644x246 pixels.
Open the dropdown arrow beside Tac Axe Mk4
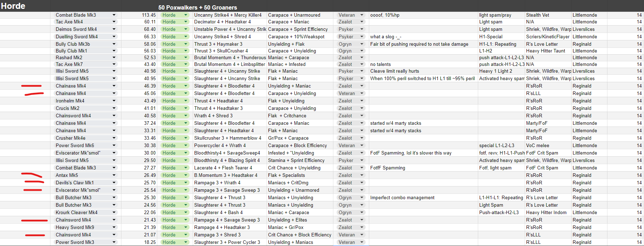(x=114, y=22)
